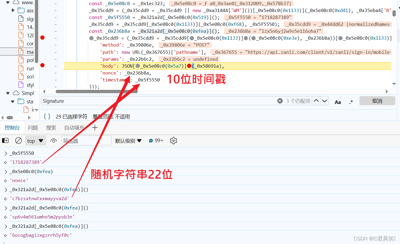Collapse the 'Simpl' domain arrow
The image size is (400, 244).
point(8,93)
